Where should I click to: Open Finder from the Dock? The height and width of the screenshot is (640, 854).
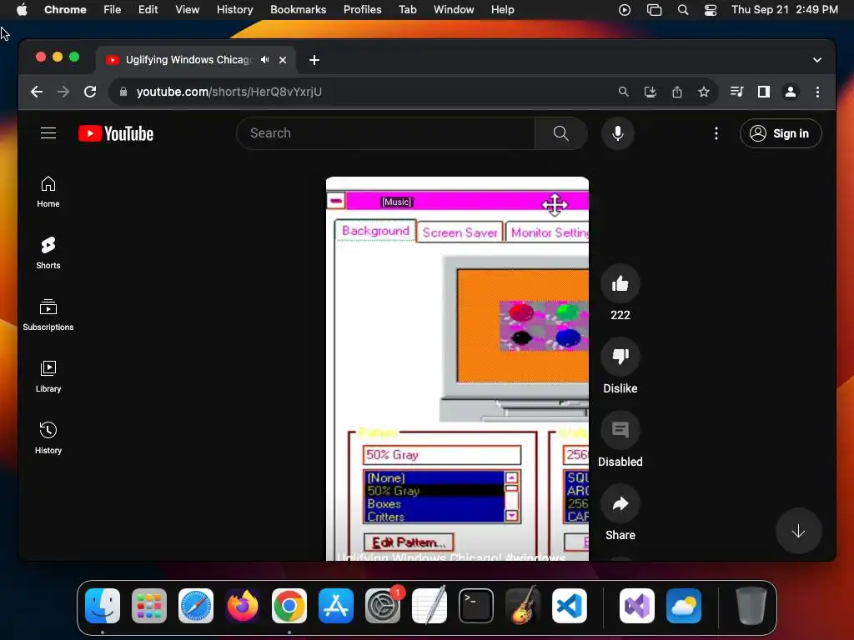click(103, 606)
